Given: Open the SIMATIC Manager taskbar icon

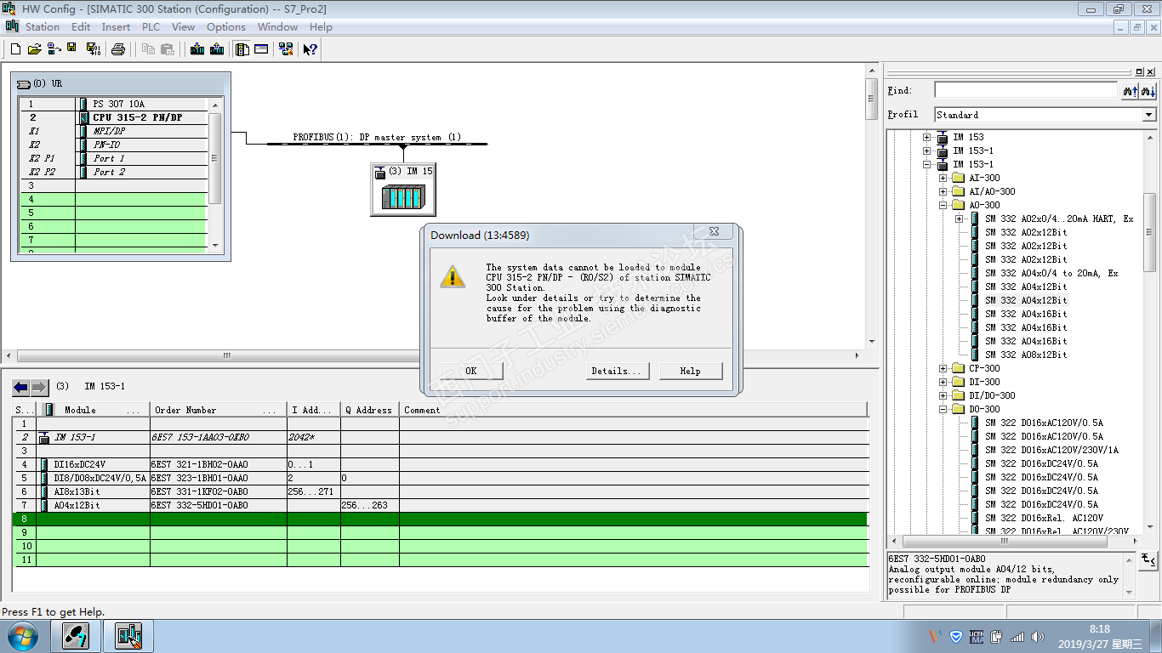Looking at the screenshot, I should (x=76, y=636).
